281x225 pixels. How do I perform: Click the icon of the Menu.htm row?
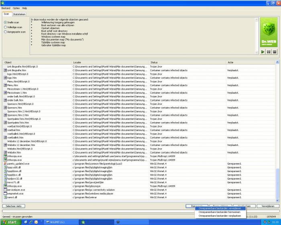5,85
